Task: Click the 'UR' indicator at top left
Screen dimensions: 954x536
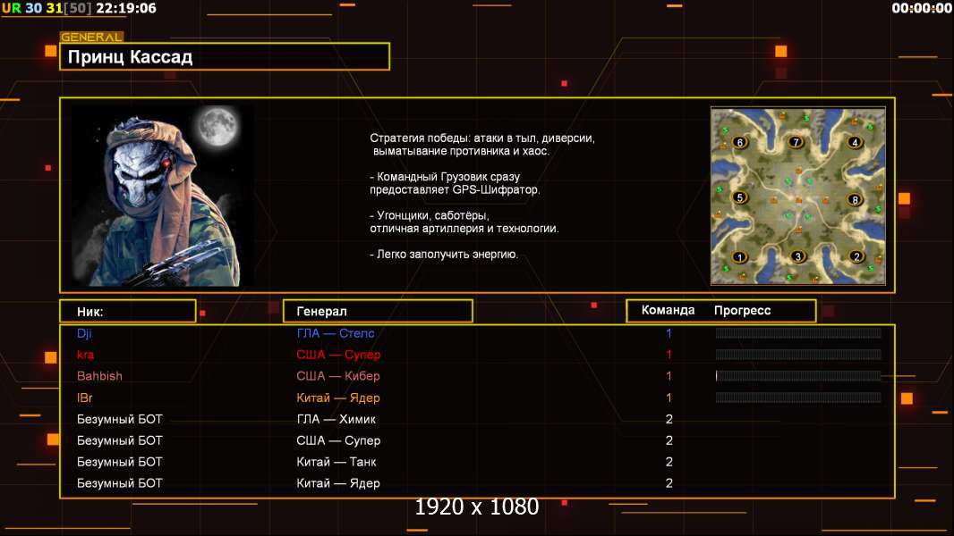Action: pos(11,8)
